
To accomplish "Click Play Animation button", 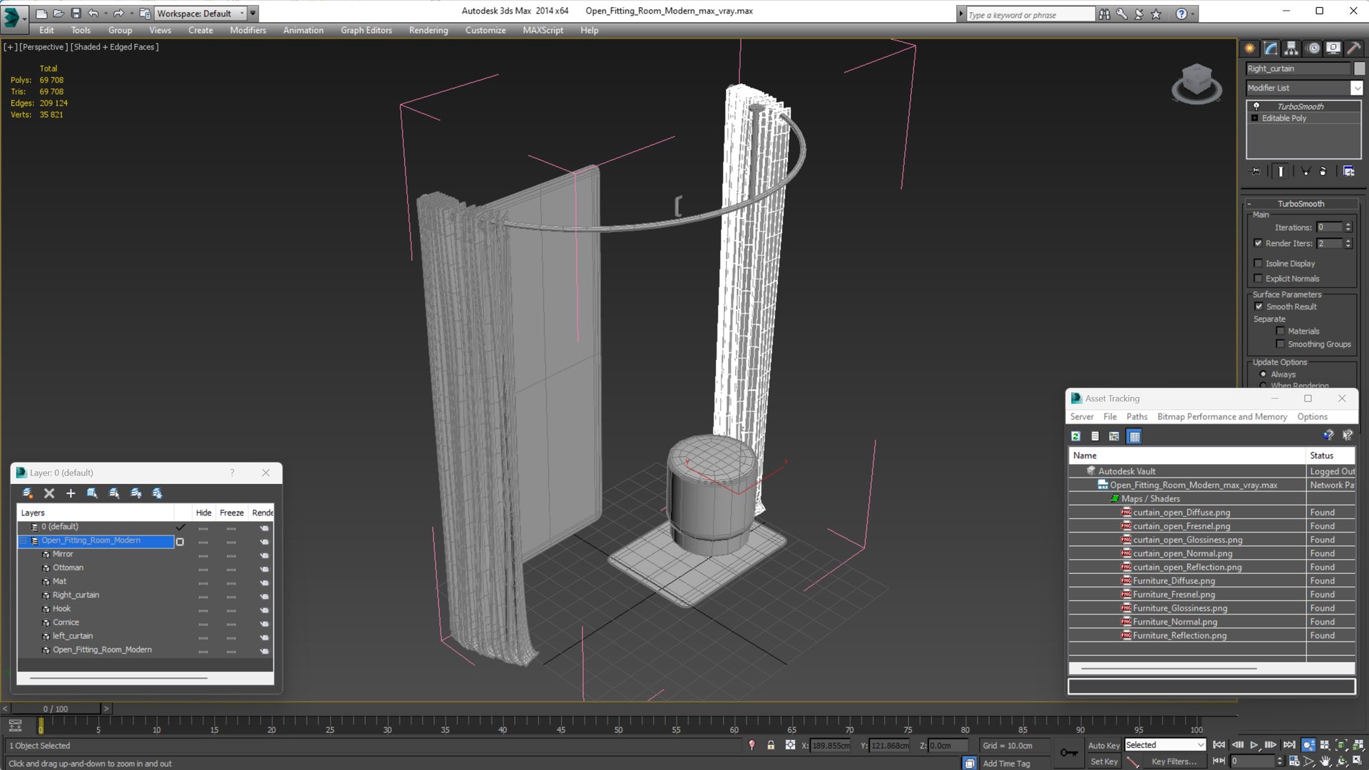I will 1254,745.
